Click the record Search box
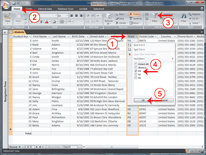206x155 pixels. tap(70, 147)
